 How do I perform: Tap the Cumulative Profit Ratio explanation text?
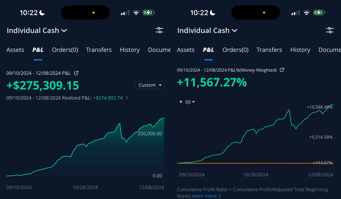pyautogui.click(x=252, y=192)
